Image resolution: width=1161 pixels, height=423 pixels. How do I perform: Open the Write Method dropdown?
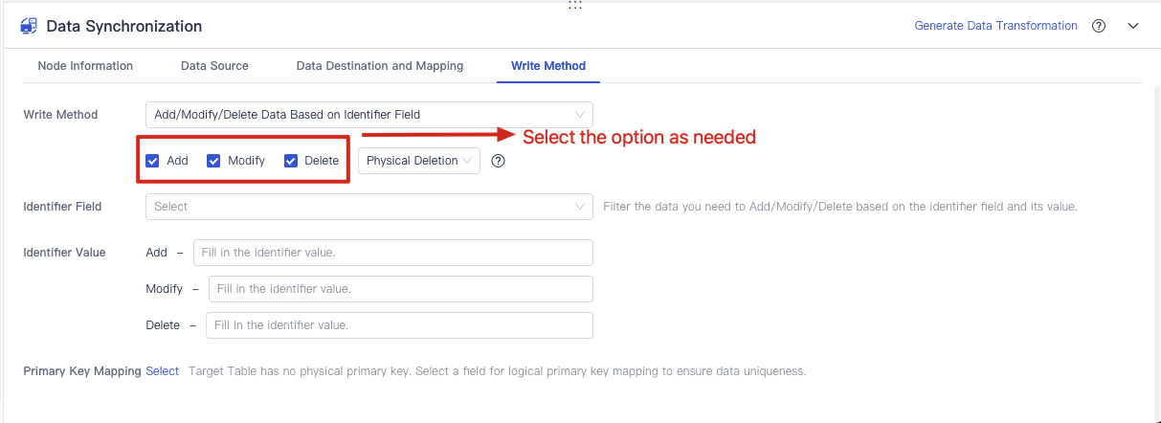369,115
